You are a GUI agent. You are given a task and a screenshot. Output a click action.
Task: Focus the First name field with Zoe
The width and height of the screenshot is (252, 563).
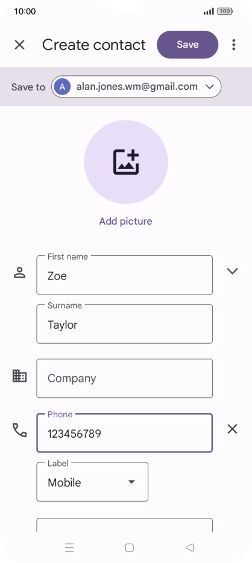[x=124, y=275]
